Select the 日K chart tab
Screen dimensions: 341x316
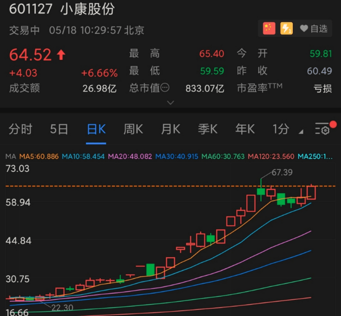[96, 129]
